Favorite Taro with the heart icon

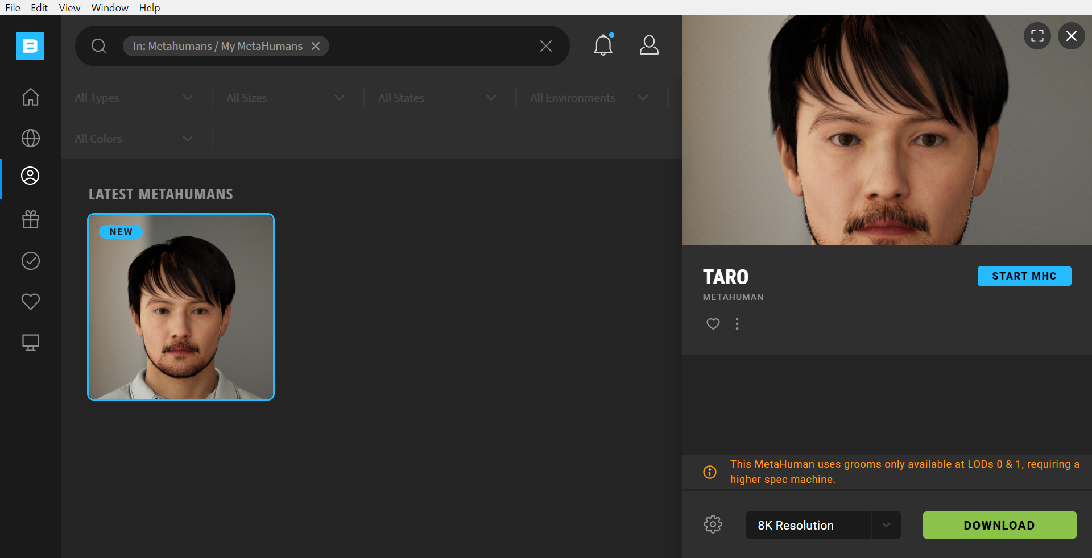(x=713, y=324)
